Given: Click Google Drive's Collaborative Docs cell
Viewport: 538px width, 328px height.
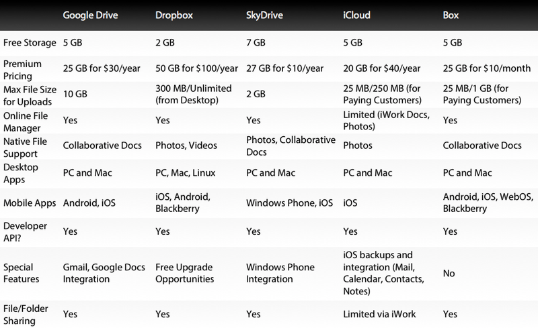Looking at the screenshot, I should click(102, 146).
